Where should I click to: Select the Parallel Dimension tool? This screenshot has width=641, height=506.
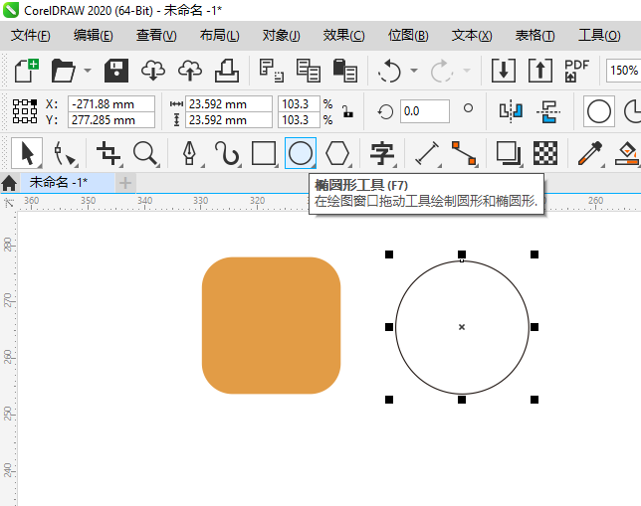427,153
